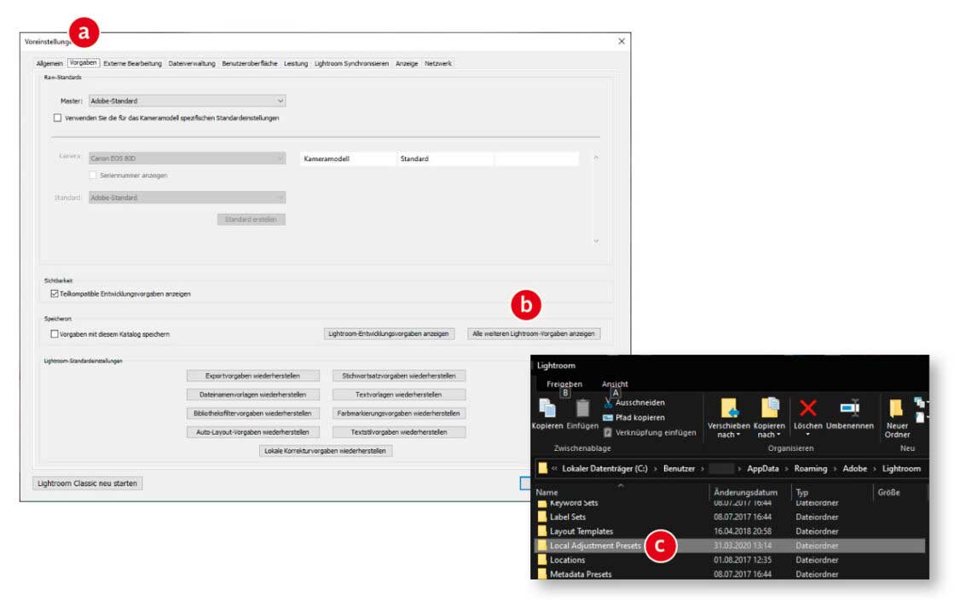
Task: Click Lightroom Classic neu starten button
Action: (x=88, y=483)
